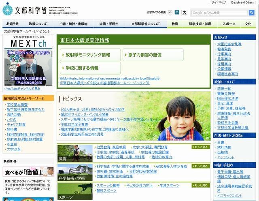Click the Google custom search field

click(x=220, y=13)
